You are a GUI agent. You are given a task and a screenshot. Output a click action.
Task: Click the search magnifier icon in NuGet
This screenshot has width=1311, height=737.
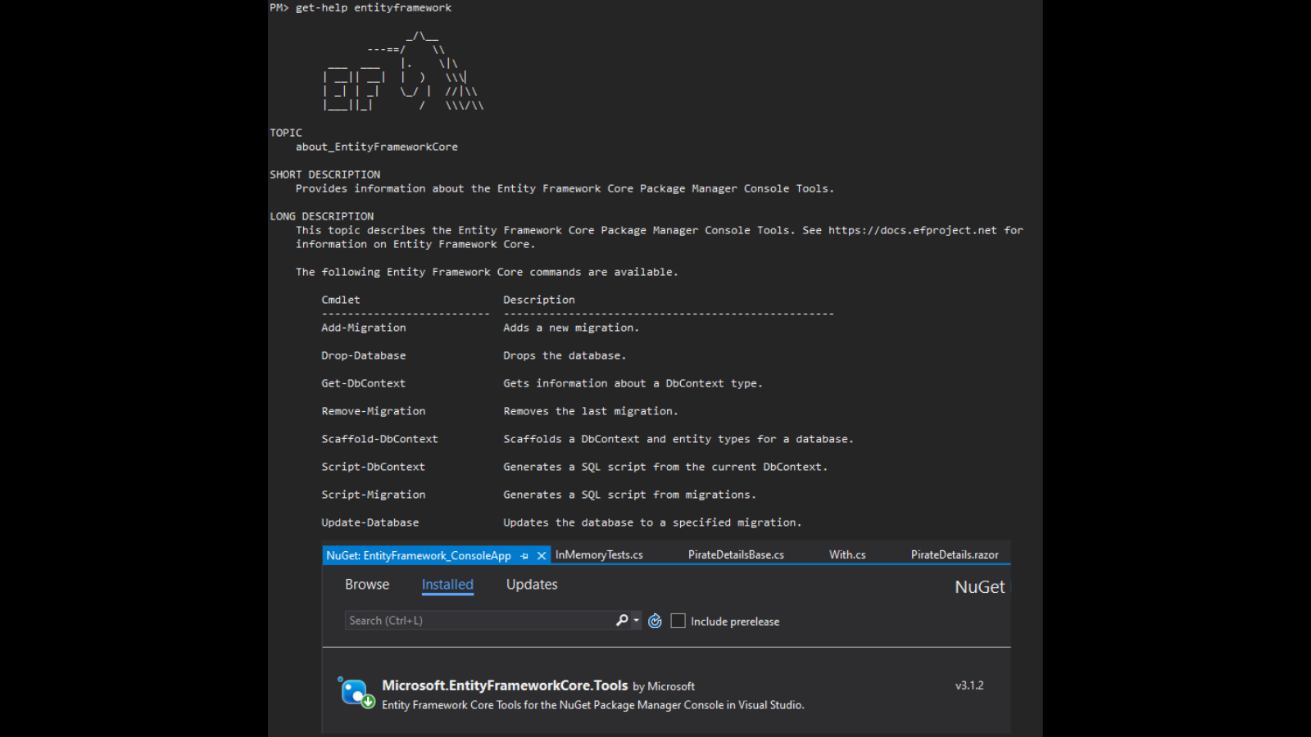[x=622, y=621]
